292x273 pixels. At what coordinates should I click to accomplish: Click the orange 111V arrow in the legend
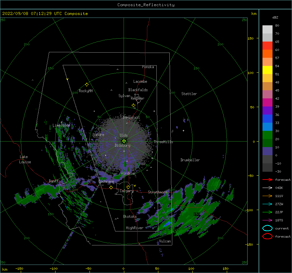pyautogui.click(x=267, y=196)
